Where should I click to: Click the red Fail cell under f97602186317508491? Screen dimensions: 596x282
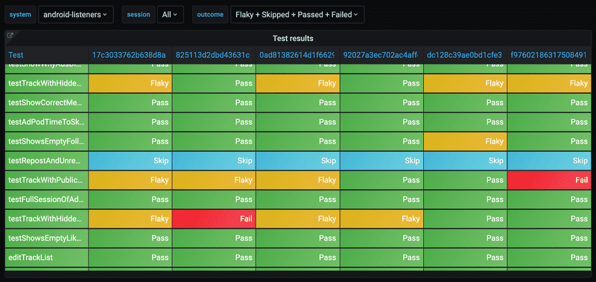click(550, 180)
